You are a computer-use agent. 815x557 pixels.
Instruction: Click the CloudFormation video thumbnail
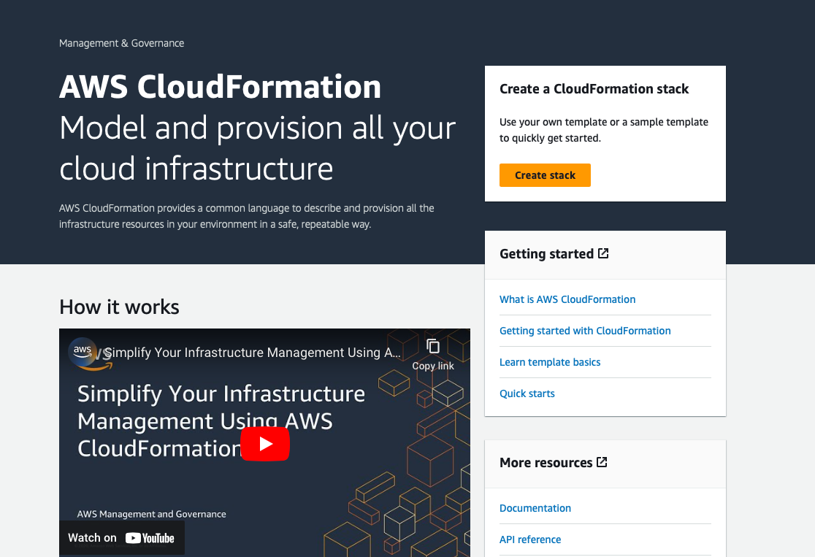tap(264, 442)
